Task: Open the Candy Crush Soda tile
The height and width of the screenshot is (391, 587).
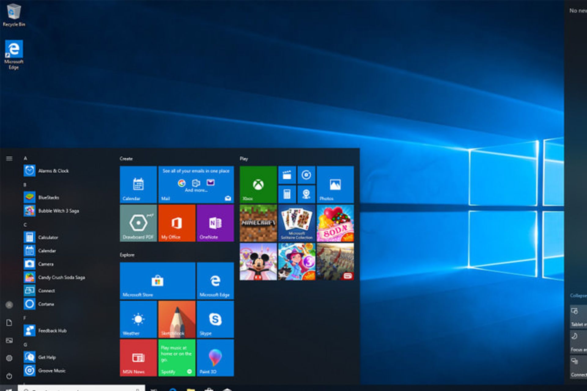Action: tap(335, 223)
